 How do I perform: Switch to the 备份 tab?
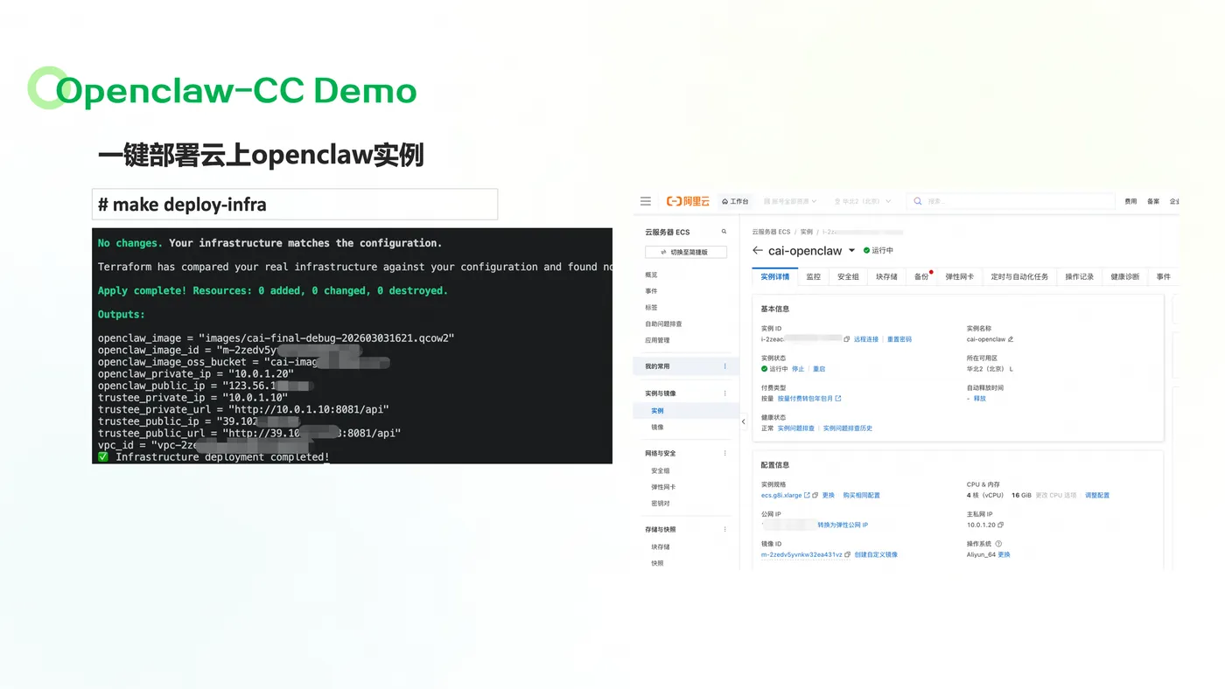pyautogui.click(x=921, y=276)
